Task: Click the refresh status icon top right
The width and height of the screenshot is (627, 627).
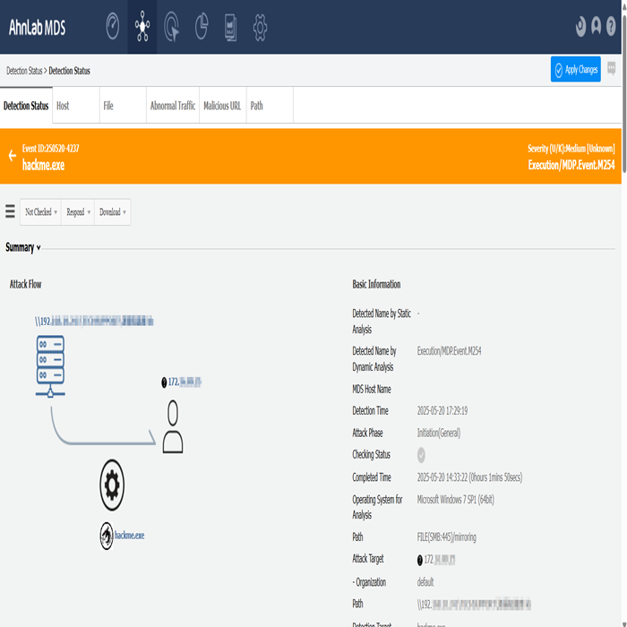Action: click(x=580, y=27)
